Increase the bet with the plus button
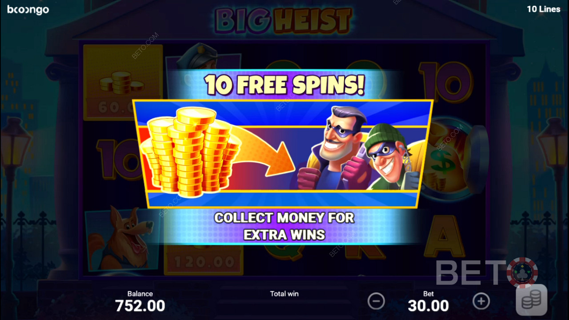The height and width of the screenshot is (320, 569). (x=481, y=301)
